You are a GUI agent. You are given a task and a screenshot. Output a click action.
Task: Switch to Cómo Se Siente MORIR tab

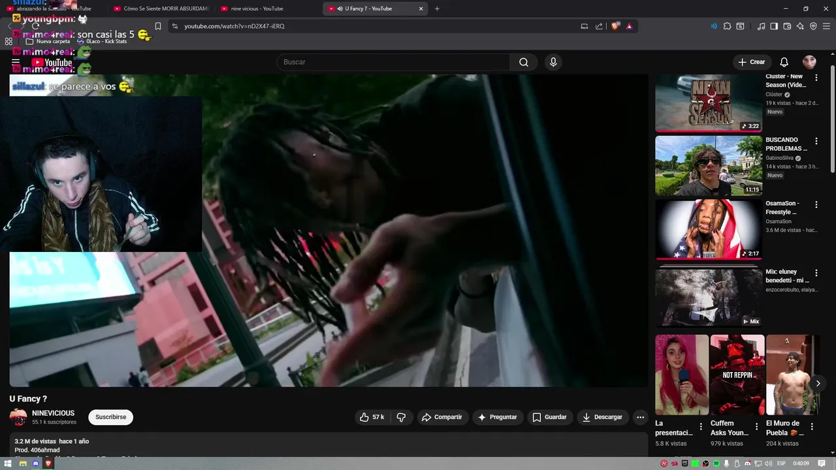[160, 8]
